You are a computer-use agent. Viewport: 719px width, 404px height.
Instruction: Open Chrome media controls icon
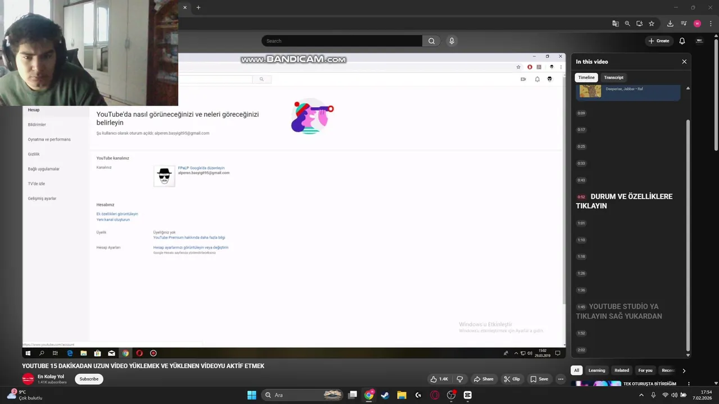pos(684,24)
